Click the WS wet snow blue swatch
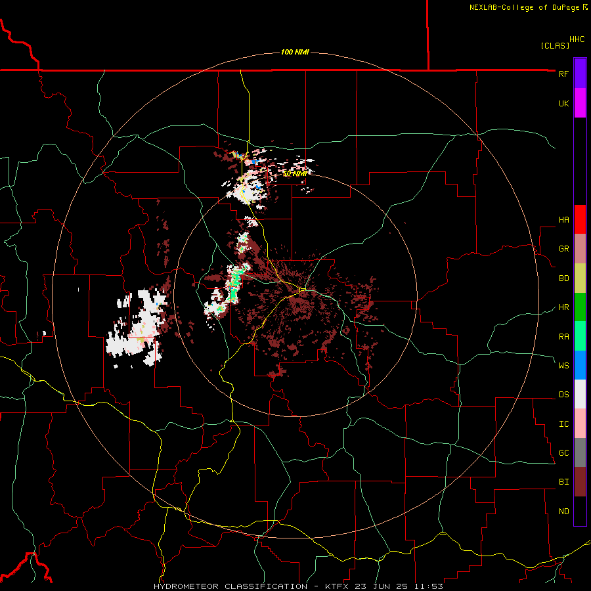 pyautogui.click(x=580, y=365)
